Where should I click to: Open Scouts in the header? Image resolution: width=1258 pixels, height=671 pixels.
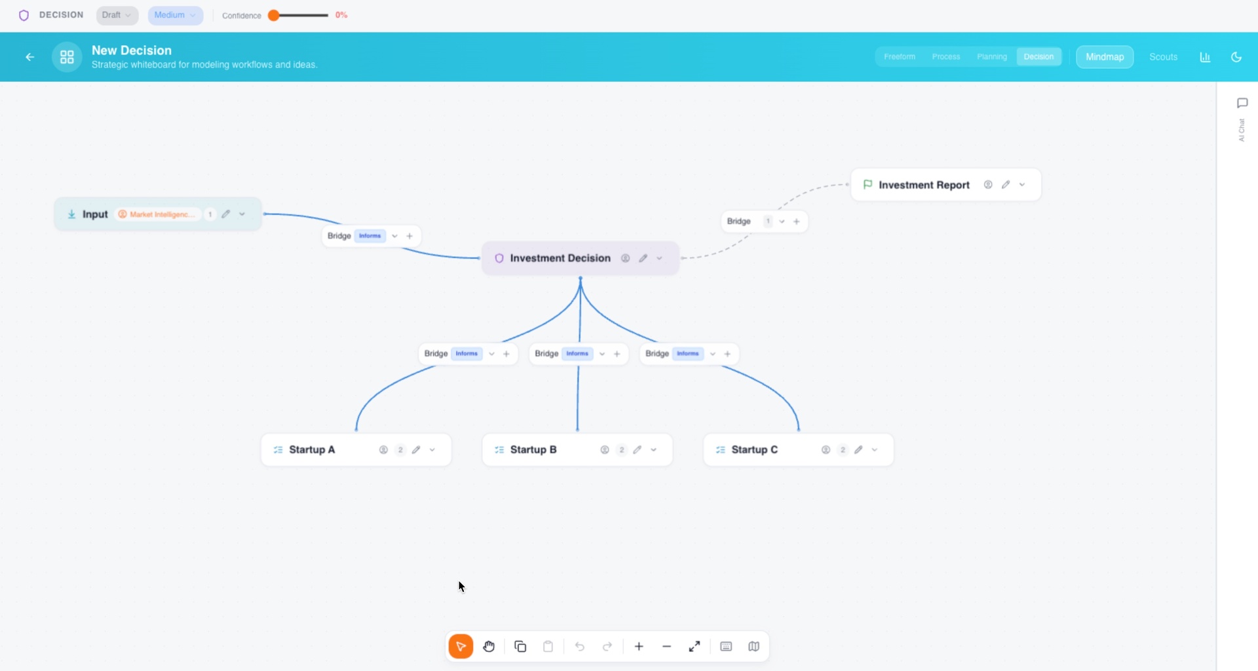(1164, 57)
